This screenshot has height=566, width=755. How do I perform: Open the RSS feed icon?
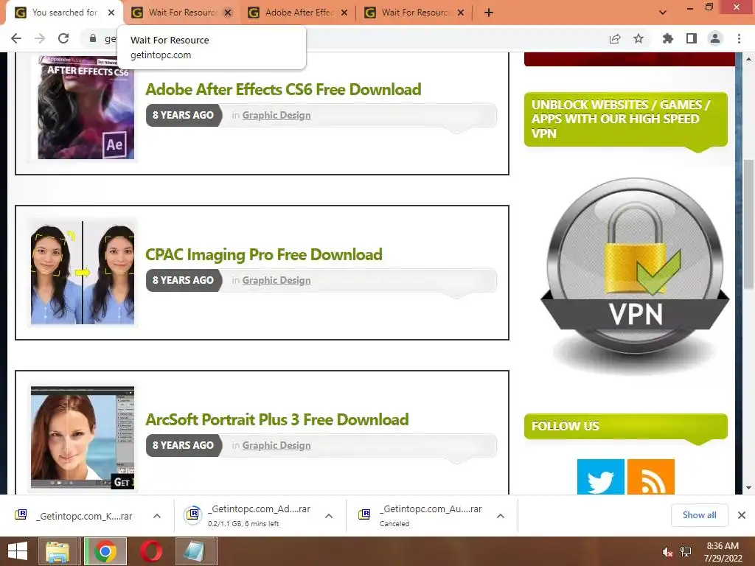pos(650,477)
